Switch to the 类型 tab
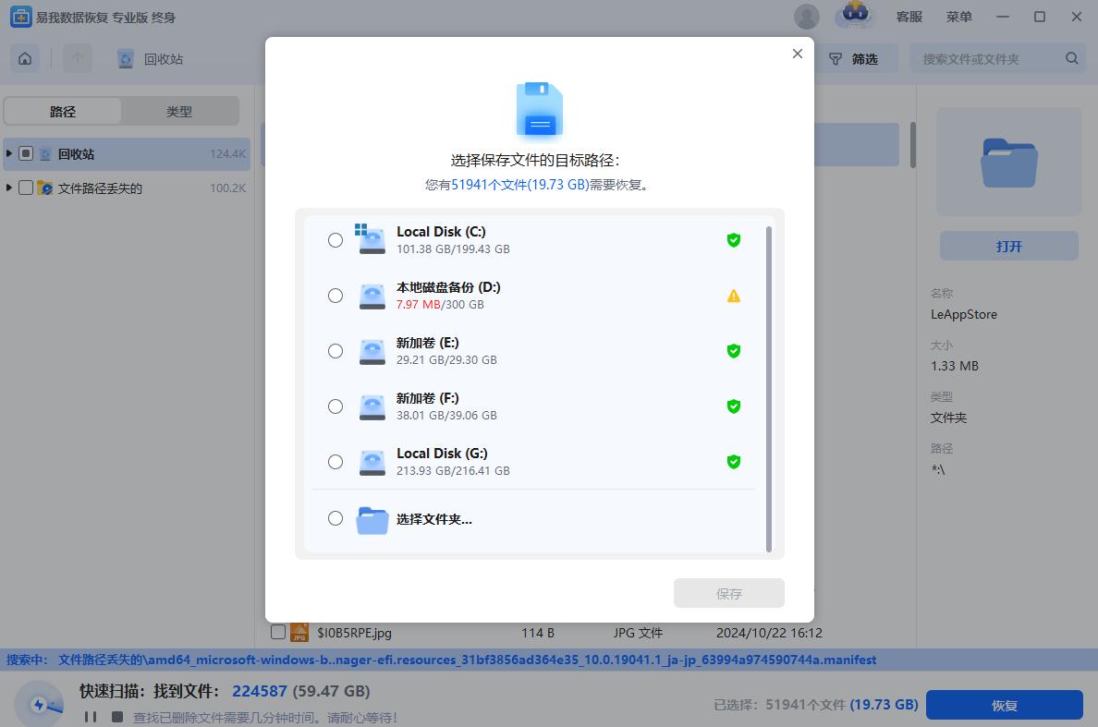 tap(179, 111)
